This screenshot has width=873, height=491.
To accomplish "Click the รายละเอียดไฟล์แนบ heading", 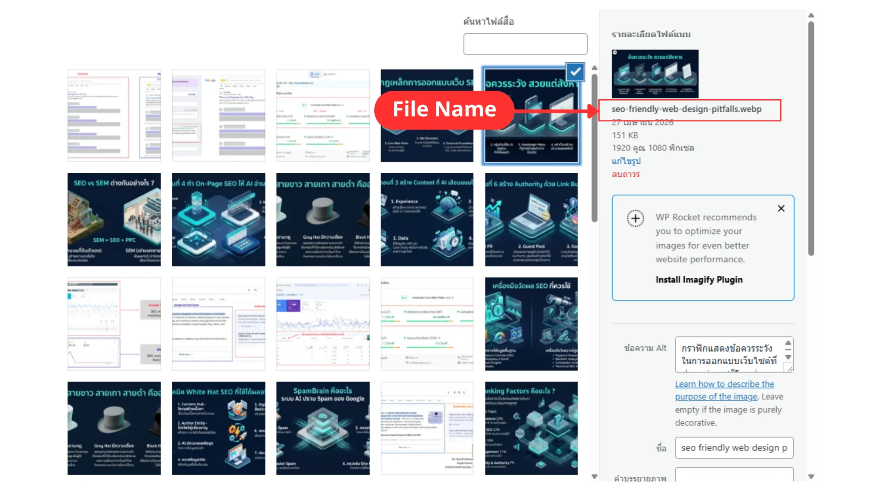I will click(x=651, y=34).
